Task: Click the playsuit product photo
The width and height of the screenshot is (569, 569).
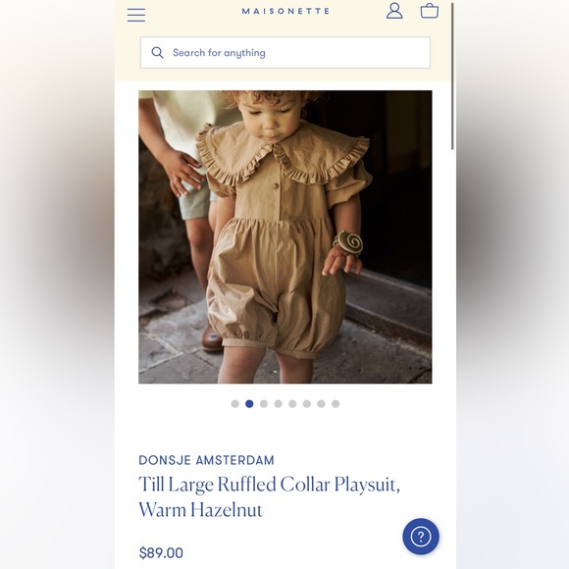Action: point(285,236)
